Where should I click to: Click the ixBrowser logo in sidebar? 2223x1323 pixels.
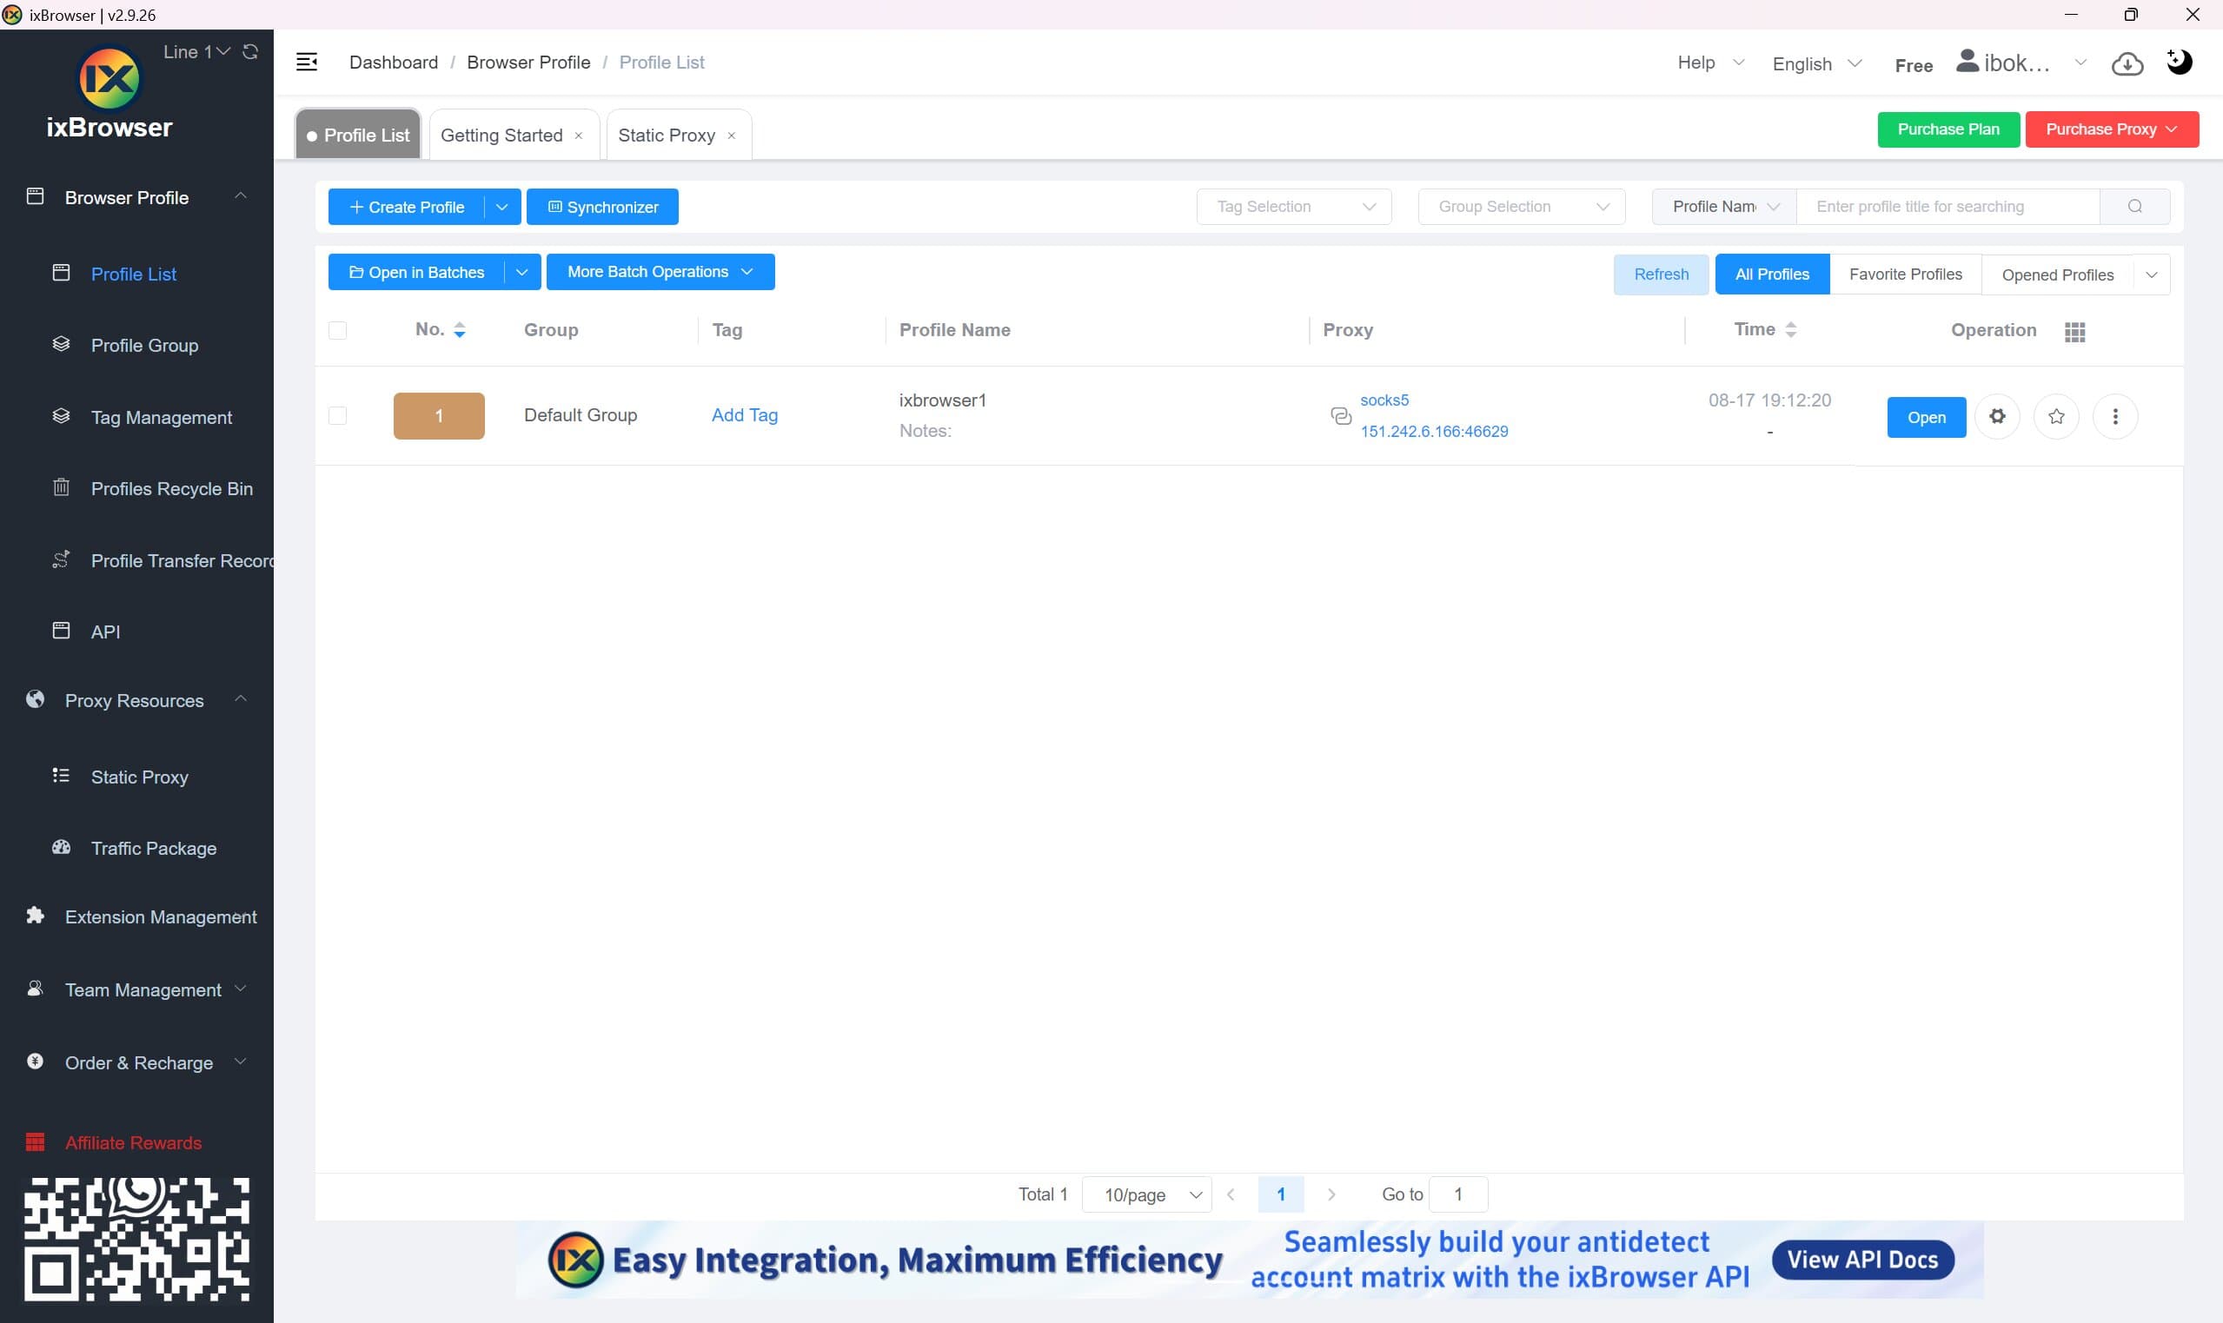pos(109,94)
